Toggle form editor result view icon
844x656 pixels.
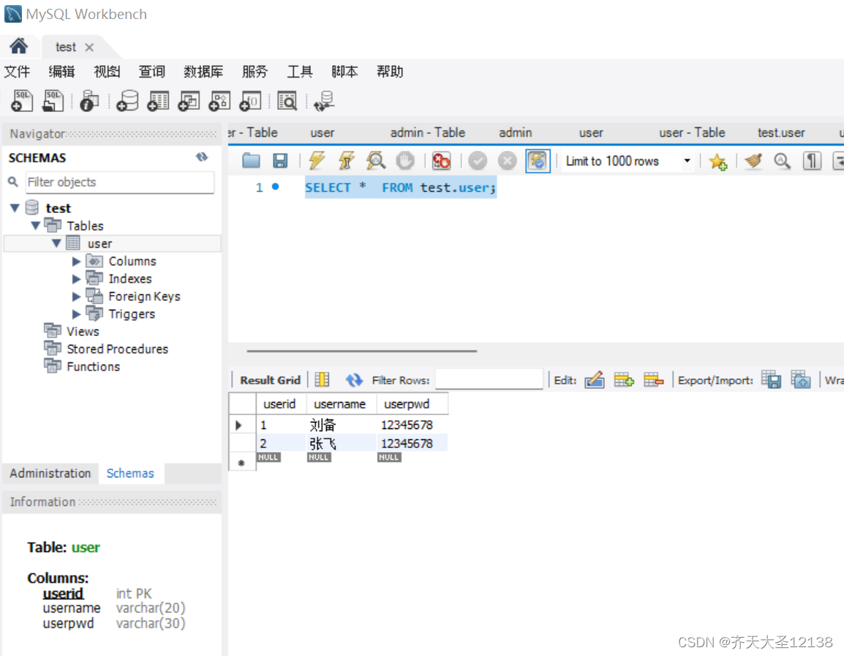(x=322, y=380)
